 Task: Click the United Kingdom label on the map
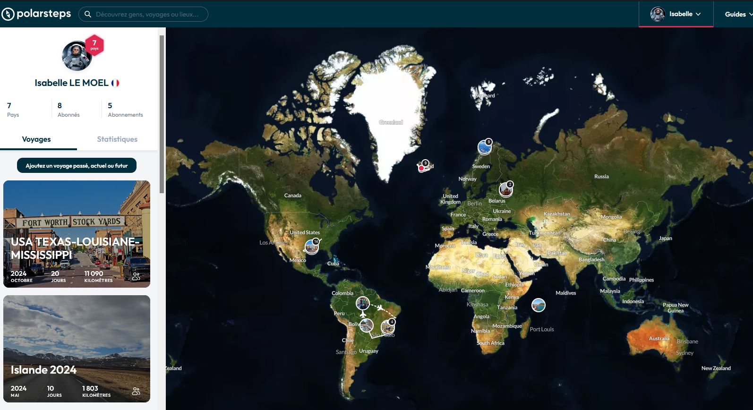pyautogui.click(x=450, y=199)
